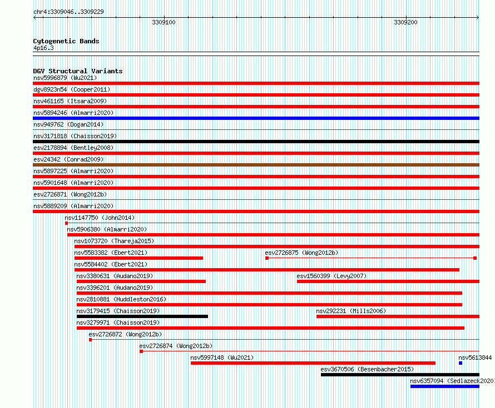Click the small blue nsv5613844 marker
Screen dimensions: 495x408
tap(461, 363)
